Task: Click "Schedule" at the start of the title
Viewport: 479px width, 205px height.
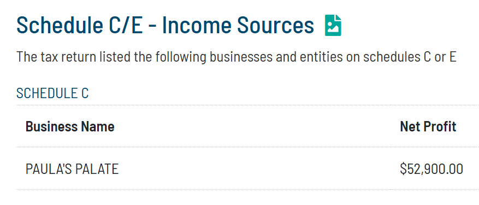Action: coord(60,25)
